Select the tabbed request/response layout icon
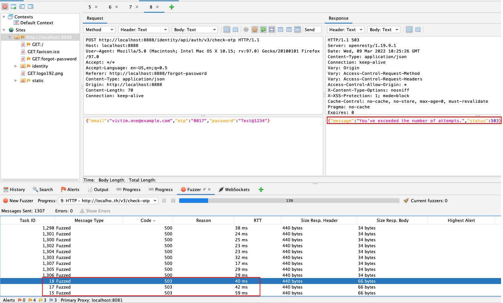The image size is (503, 303). tap(280, 30)
